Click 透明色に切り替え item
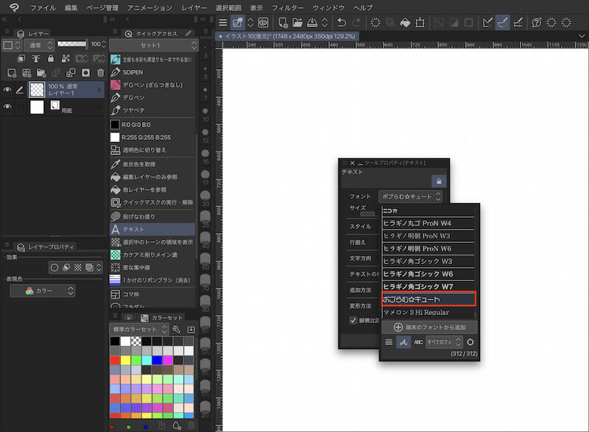 pyautogui.click(x=152, y=149)
